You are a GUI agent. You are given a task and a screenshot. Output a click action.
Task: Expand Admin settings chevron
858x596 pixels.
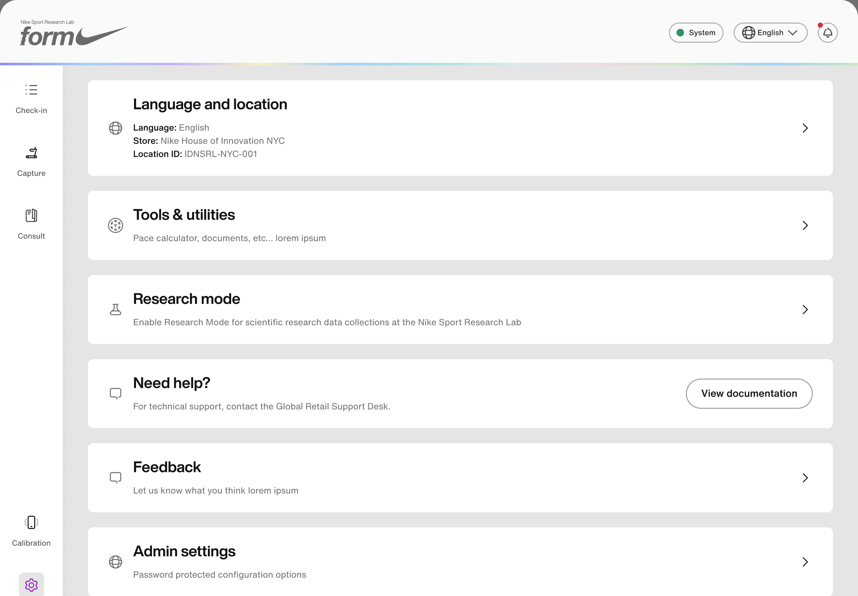(x=805, y=561)
